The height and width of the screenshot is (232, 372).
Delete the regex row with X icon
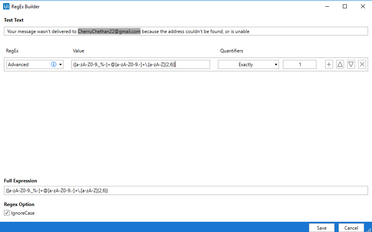tap(362, 64)
